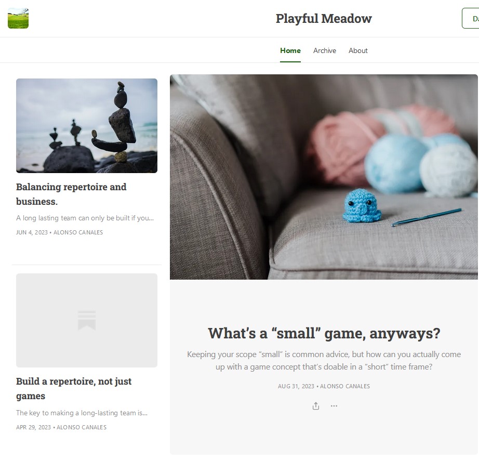
Task: Click 'A long lasting team' post excerpt
Action: (x=85, y=218)
